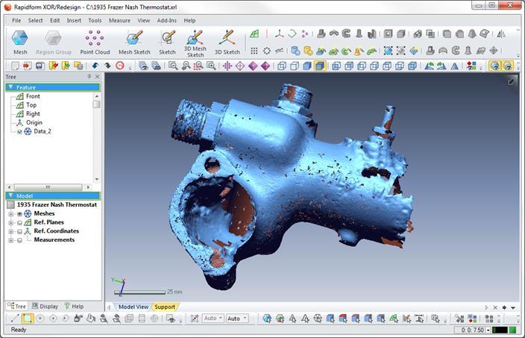This screenshot has width=525, height=338.
Task: Switch to solid shaded display cube
Action: [x=307, y=66]
